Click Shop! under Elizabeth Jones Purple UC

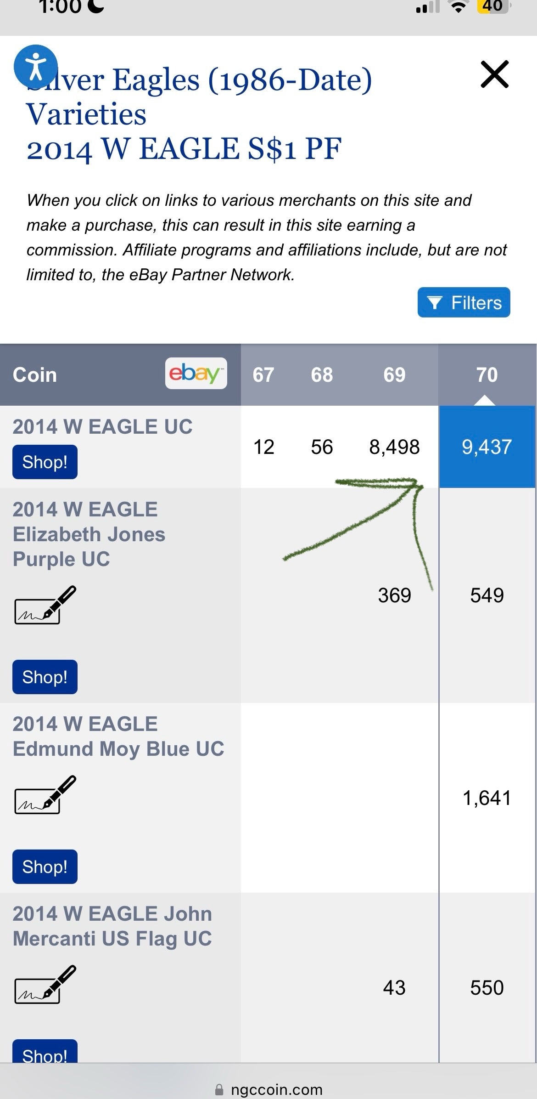click(45, 677)
